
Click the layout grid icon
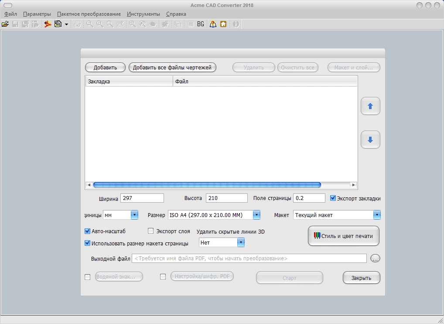(191, 24)
